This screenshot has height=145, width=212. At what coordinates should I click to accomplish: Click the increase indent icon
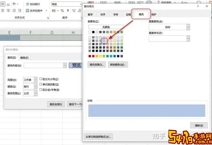pyautogui.click(x=20, y=10)
